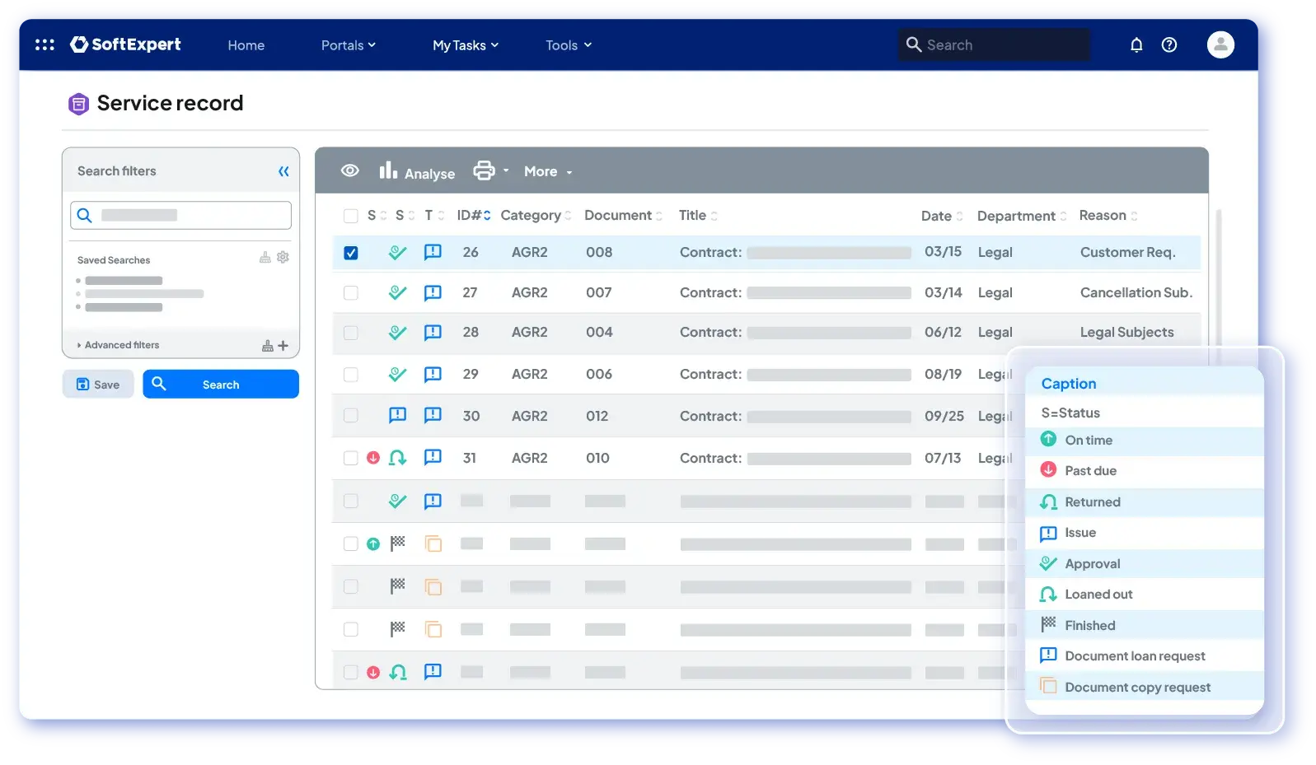Click the past due icon in row 31
Image resolution: width=1316 pixels, height=765 pixels.
(373, 458)
